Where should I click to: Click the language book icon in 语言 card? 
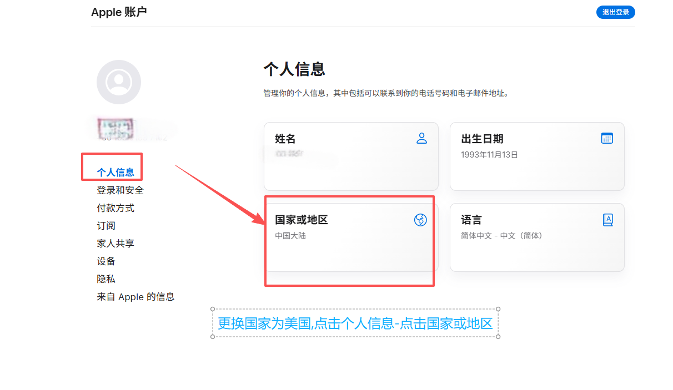point(607,220)
